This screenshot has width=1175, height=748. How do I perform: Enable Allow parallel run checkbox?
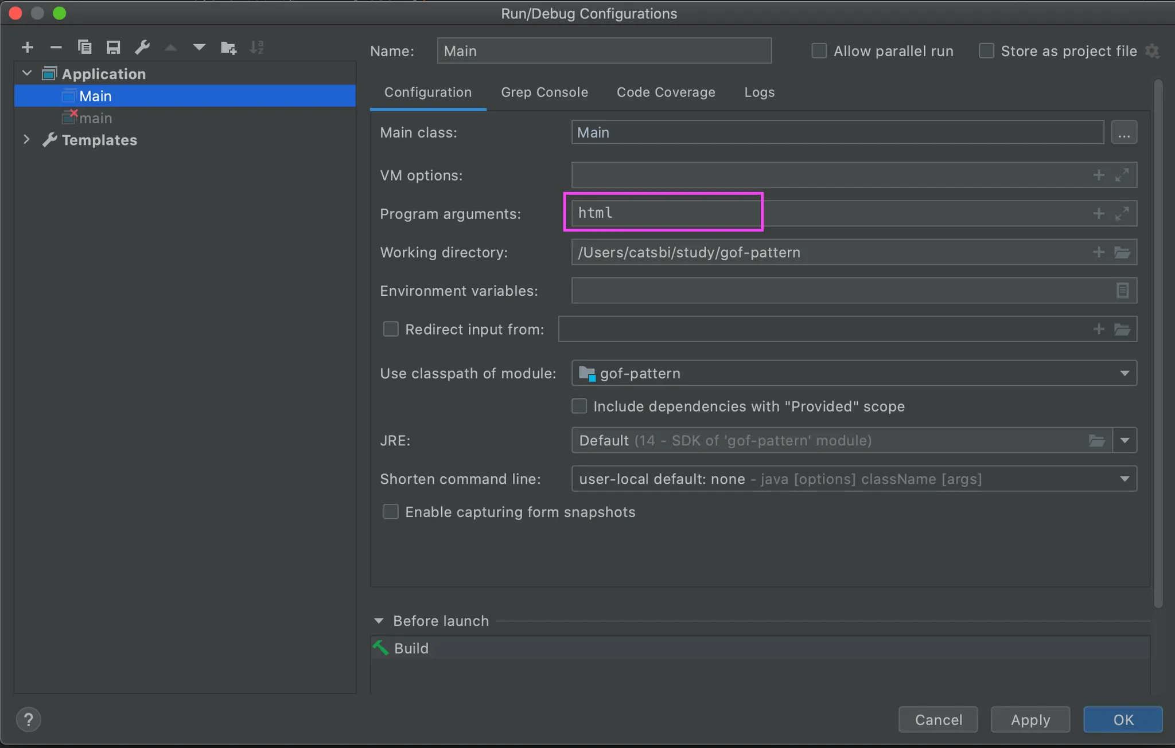tap(819, 51)
